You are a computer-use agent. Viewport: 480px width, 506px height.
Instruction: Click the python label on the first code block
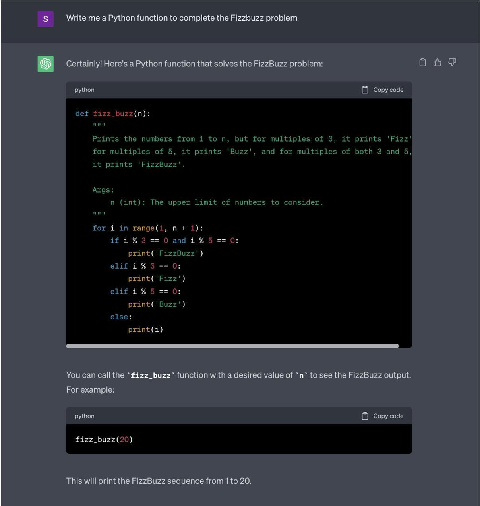click(x=85, y=90)
